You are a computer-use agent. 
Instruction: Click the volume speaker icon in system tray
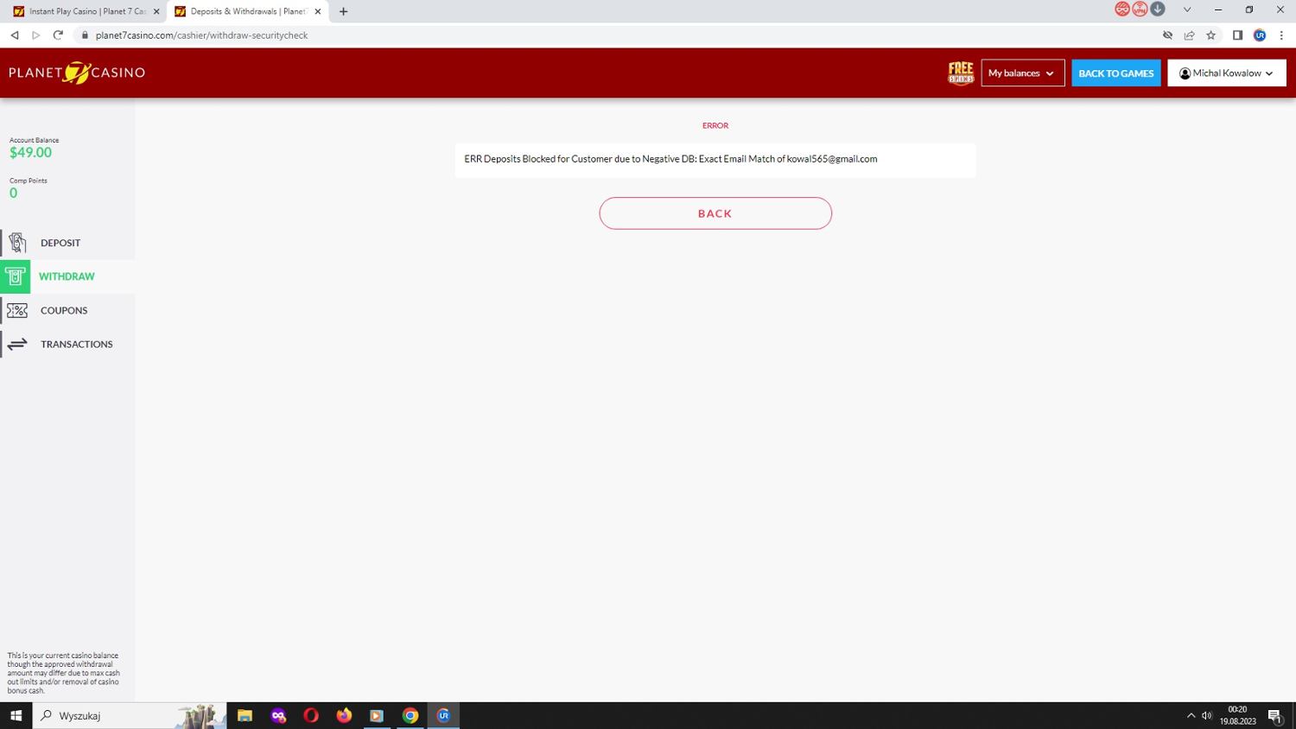(1207, 715)
